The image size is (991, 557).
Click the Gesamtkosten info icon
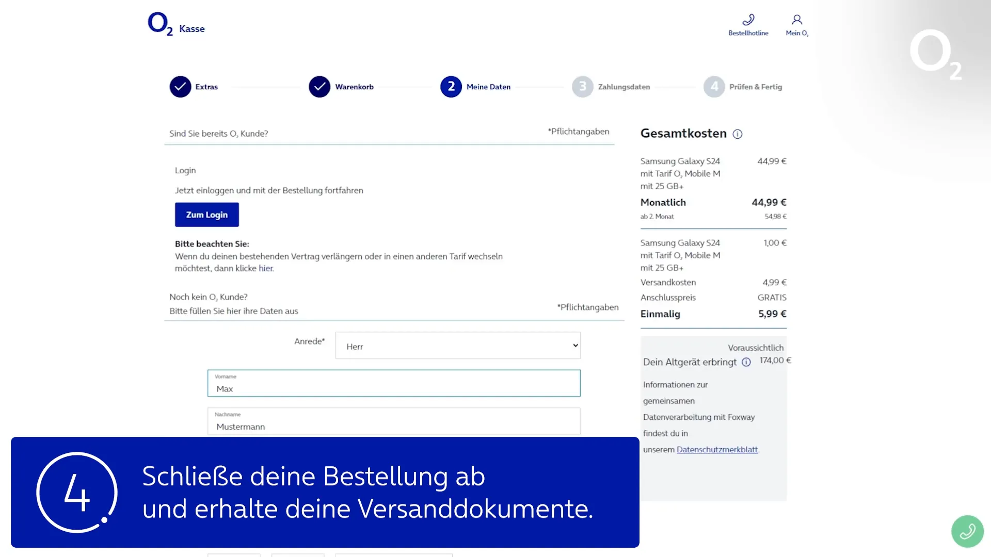738,134
